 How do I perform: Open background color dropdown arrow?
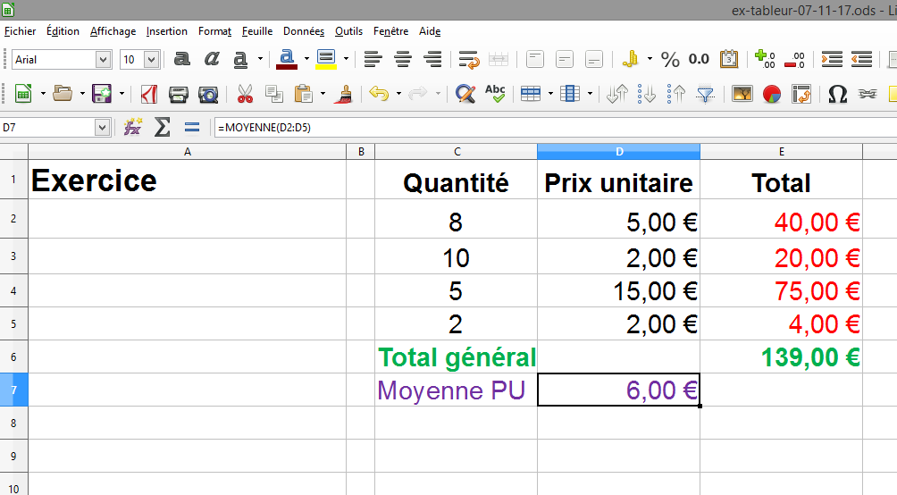click(x=346, y=59)
